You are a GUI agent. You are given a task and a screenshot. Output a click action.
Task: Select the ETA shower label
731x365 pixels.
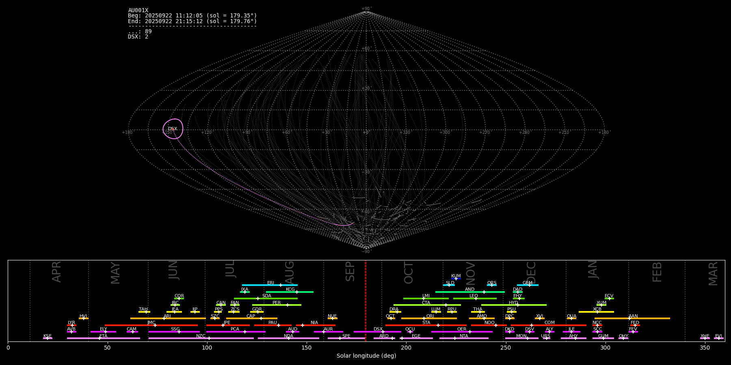pyautogui.click(x=104, y=336)
